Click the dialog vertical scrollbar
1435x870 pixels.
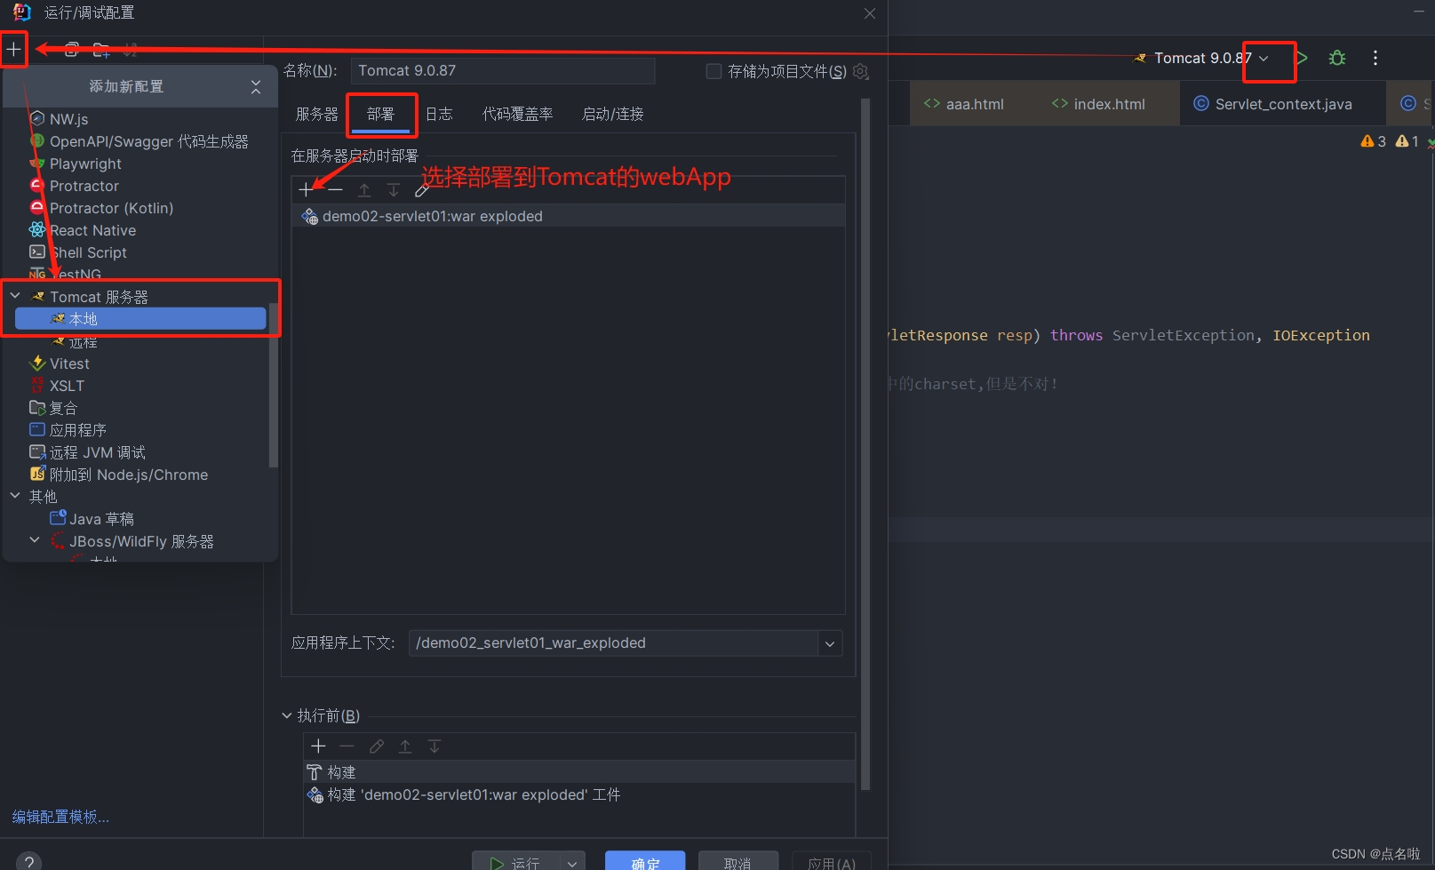865,444
